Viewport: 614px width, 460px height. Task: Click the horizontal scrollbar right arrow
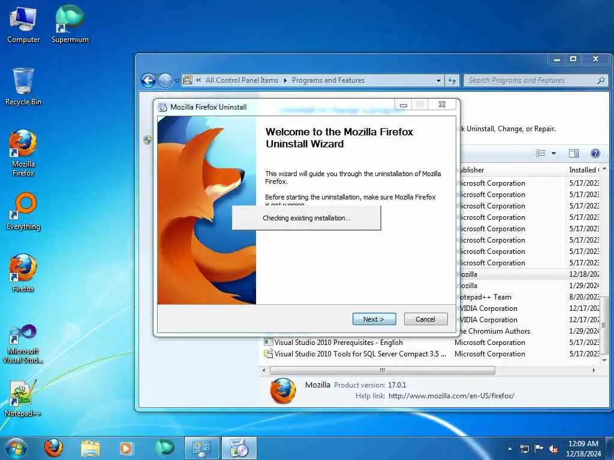click(x=594, y=370)
